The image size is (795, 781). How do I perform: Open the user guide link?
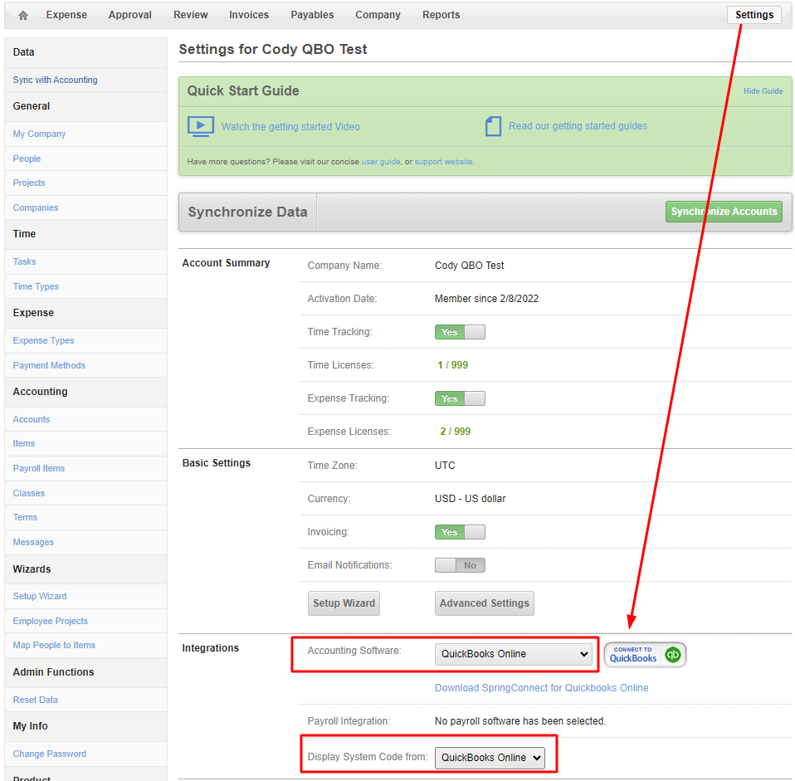point(381,162)
